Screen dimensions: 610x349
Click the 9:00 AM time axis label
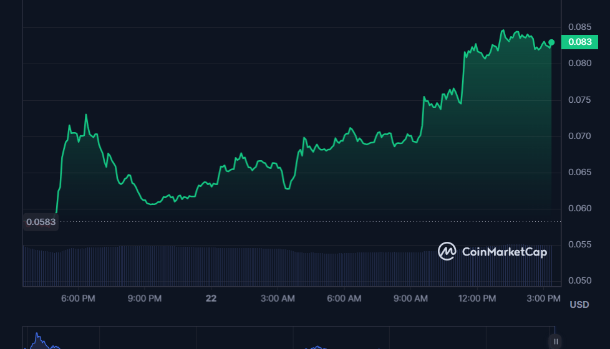pyautogui.click(x=411, y=299)
